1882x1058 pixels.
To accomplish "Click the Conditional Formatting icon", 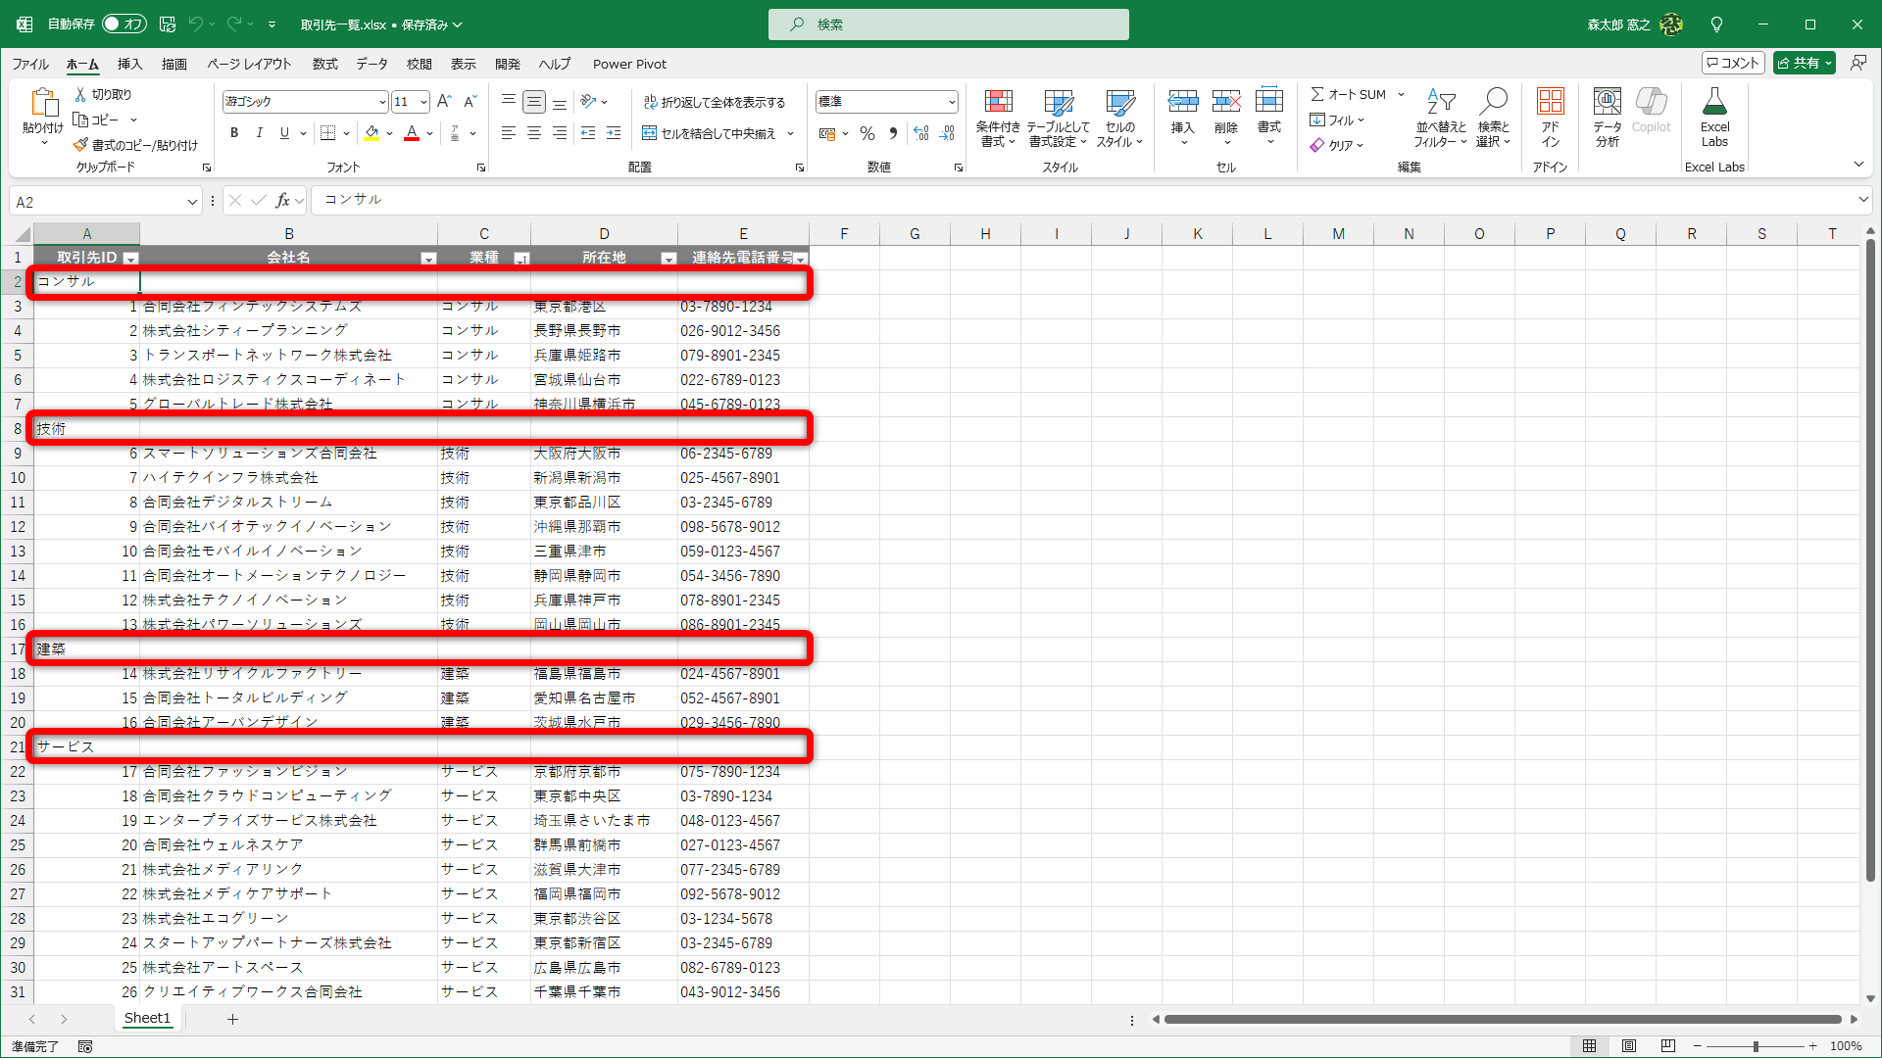I will [998, 103].
